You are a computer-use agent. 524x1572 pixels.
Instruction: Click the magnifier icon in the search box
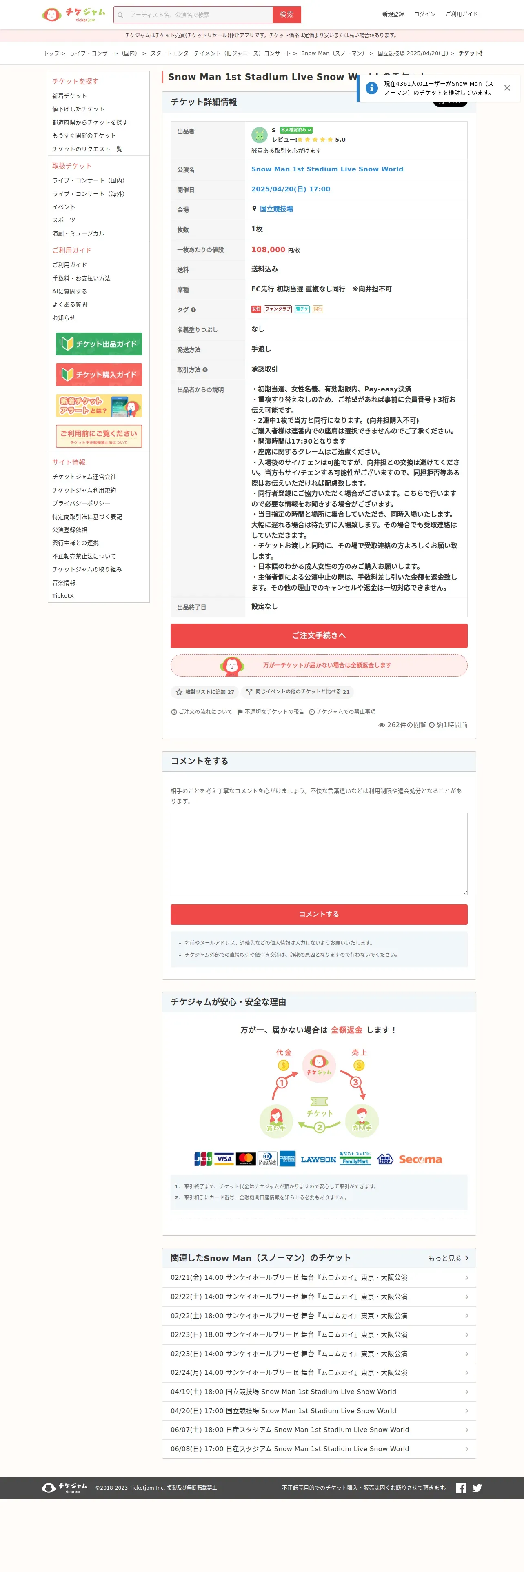pos(121,15)
